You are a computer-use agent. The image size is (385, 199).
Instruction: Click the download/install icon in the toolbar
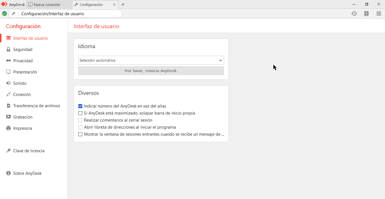point(366,14)
